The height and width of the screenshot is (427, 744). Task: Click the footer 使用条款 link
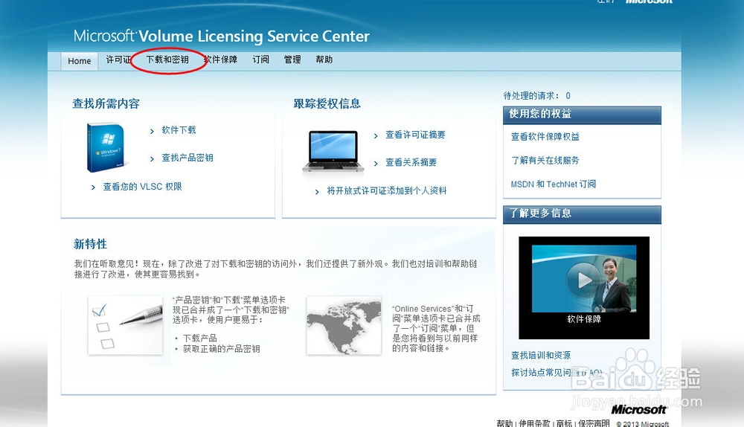coord(534,423)
